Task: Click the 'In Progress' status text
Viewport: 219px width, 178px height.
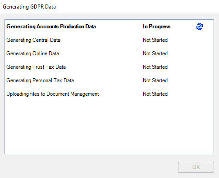Action: coord(157,27)
